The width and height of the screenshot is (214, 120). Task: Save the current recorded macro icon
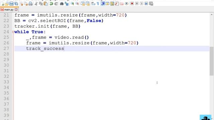pyautogui.click(x=151, y=4)
